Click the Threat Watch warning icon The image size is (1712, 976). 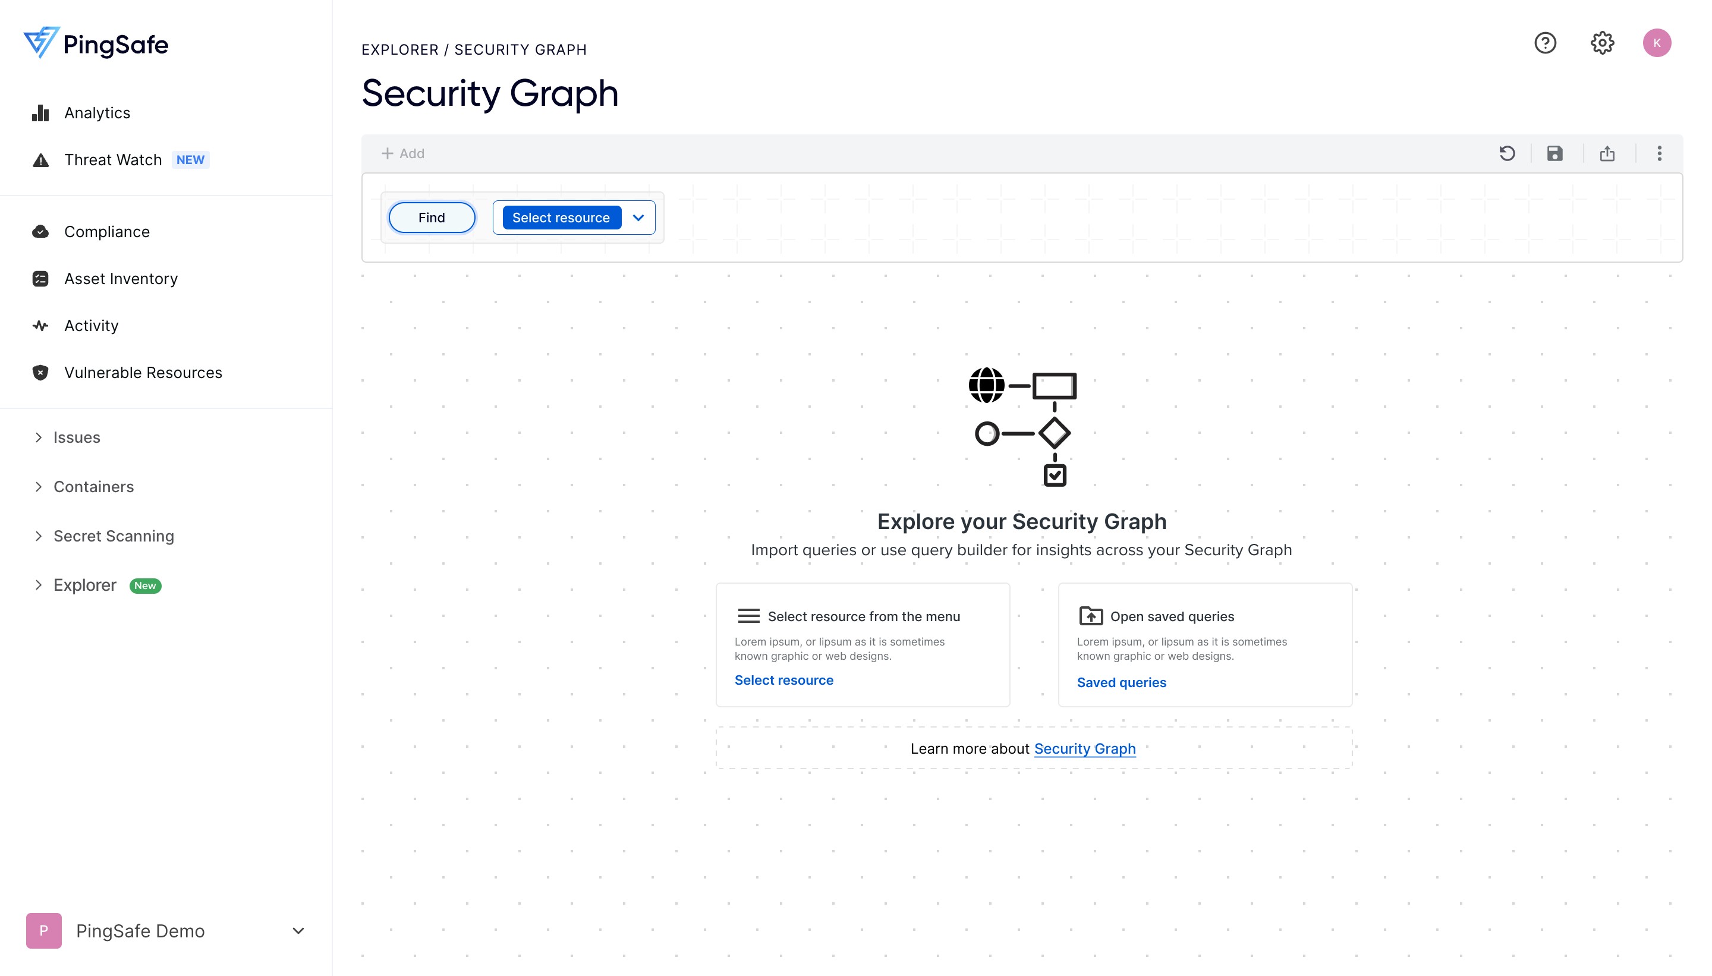coord(40,159)
